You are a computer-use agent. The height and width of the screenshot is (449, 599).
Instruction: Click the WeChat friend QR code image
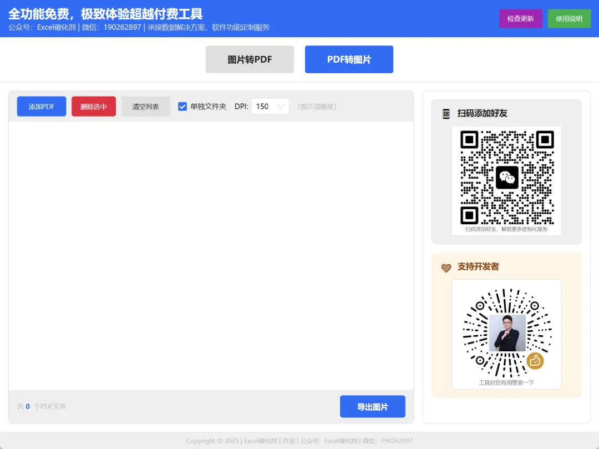(506, 177)
